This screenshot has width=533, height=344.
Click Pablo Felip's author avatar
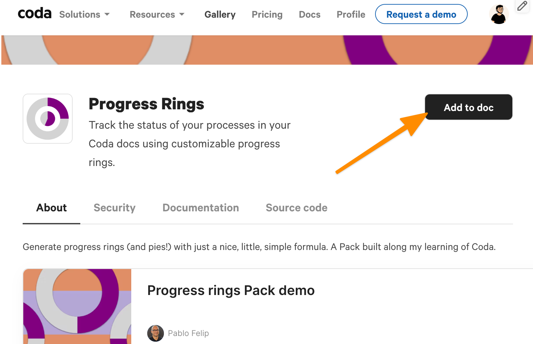[156, 333]
